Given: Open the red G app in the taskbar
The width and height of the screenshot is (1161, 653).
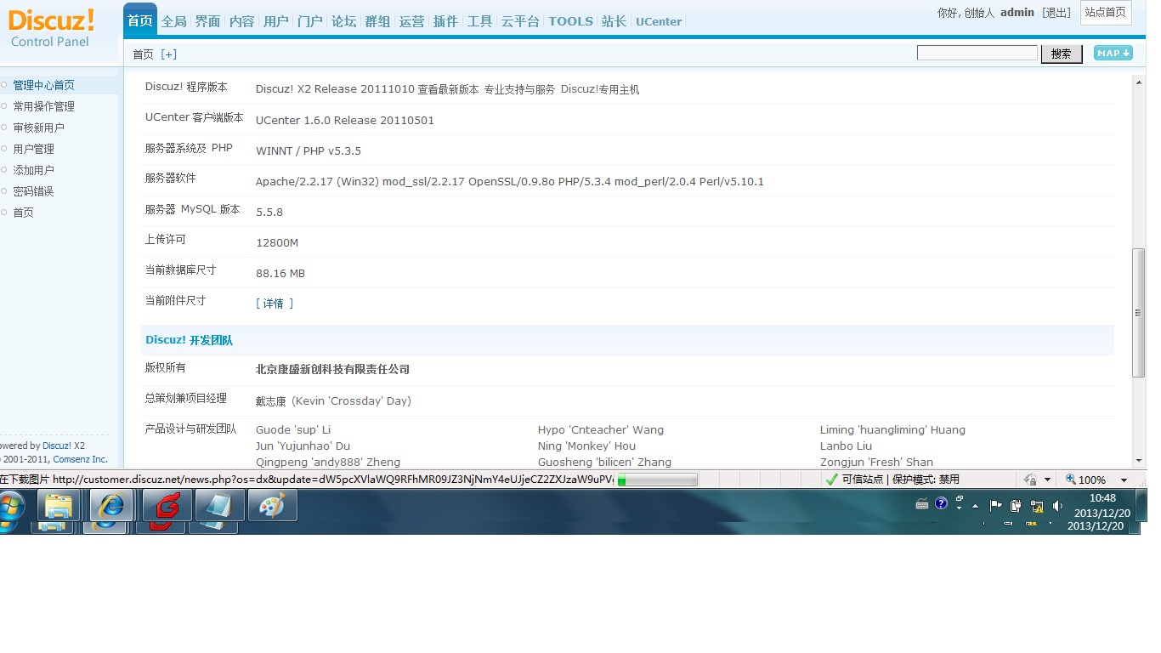Looking at the screenshot, I should (167, 506).
